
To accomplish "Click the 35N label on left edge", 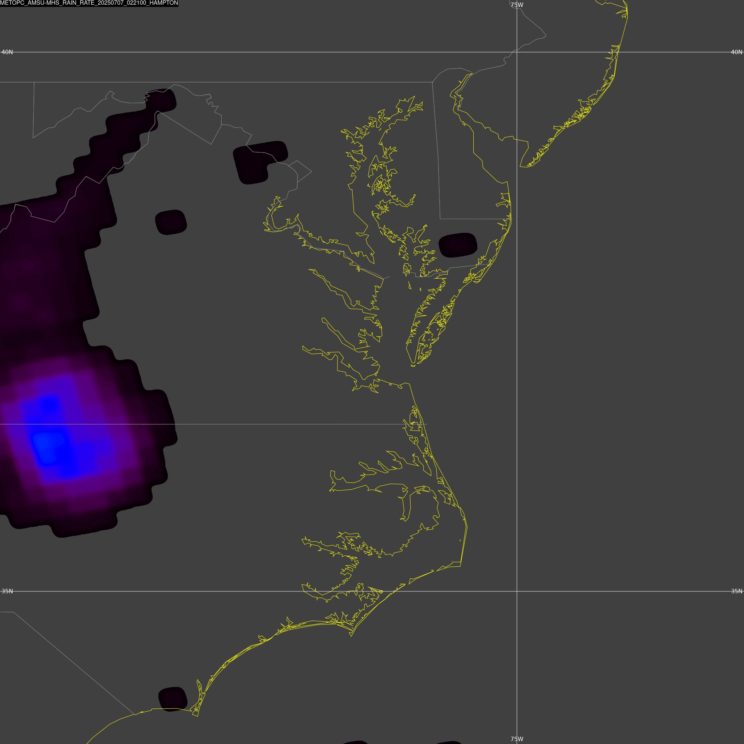I will [x=7, y=591].
